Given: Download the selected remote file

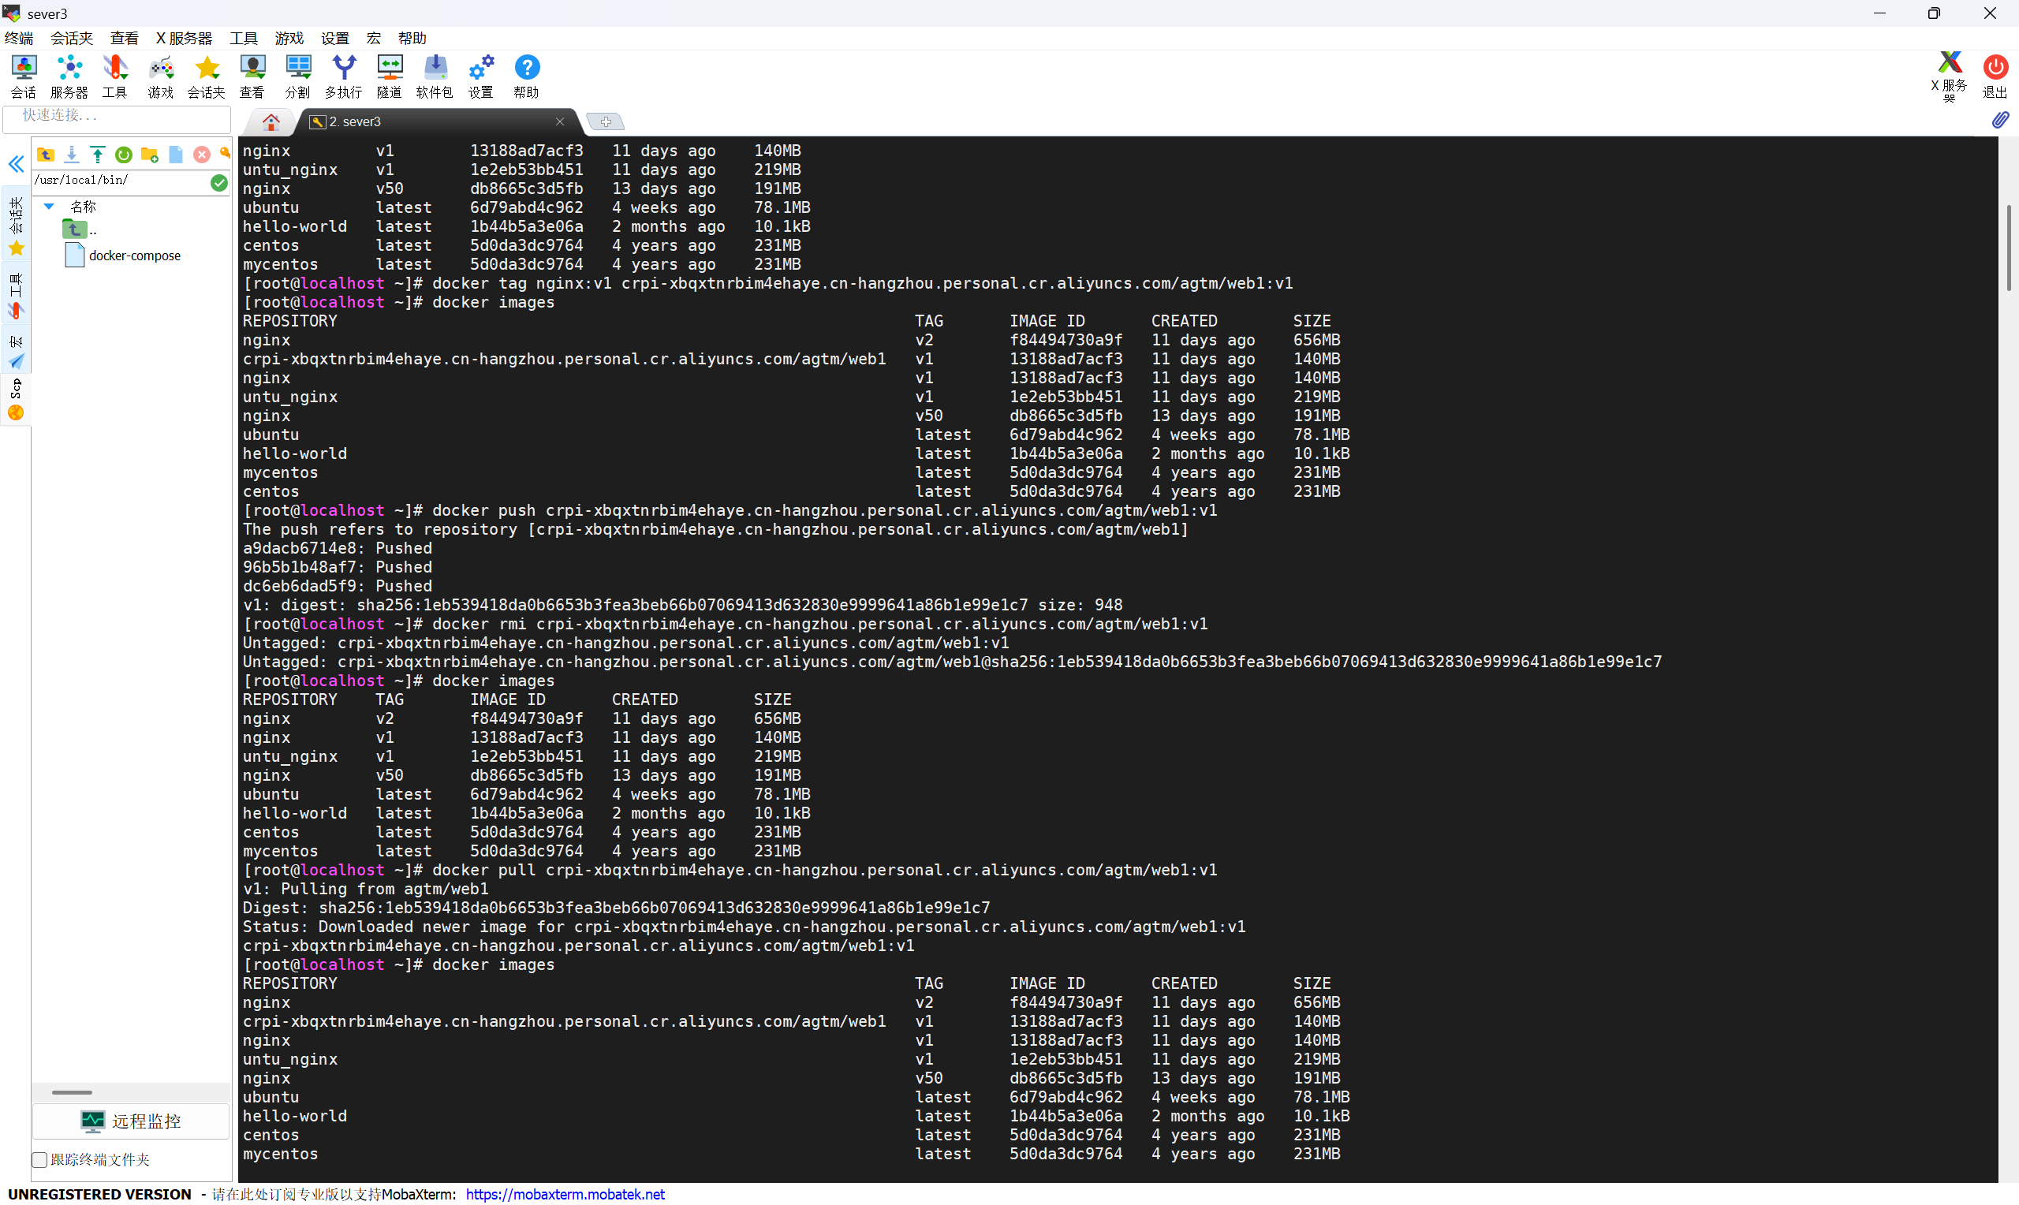Looking at the screenshot, I should [72, 155].
